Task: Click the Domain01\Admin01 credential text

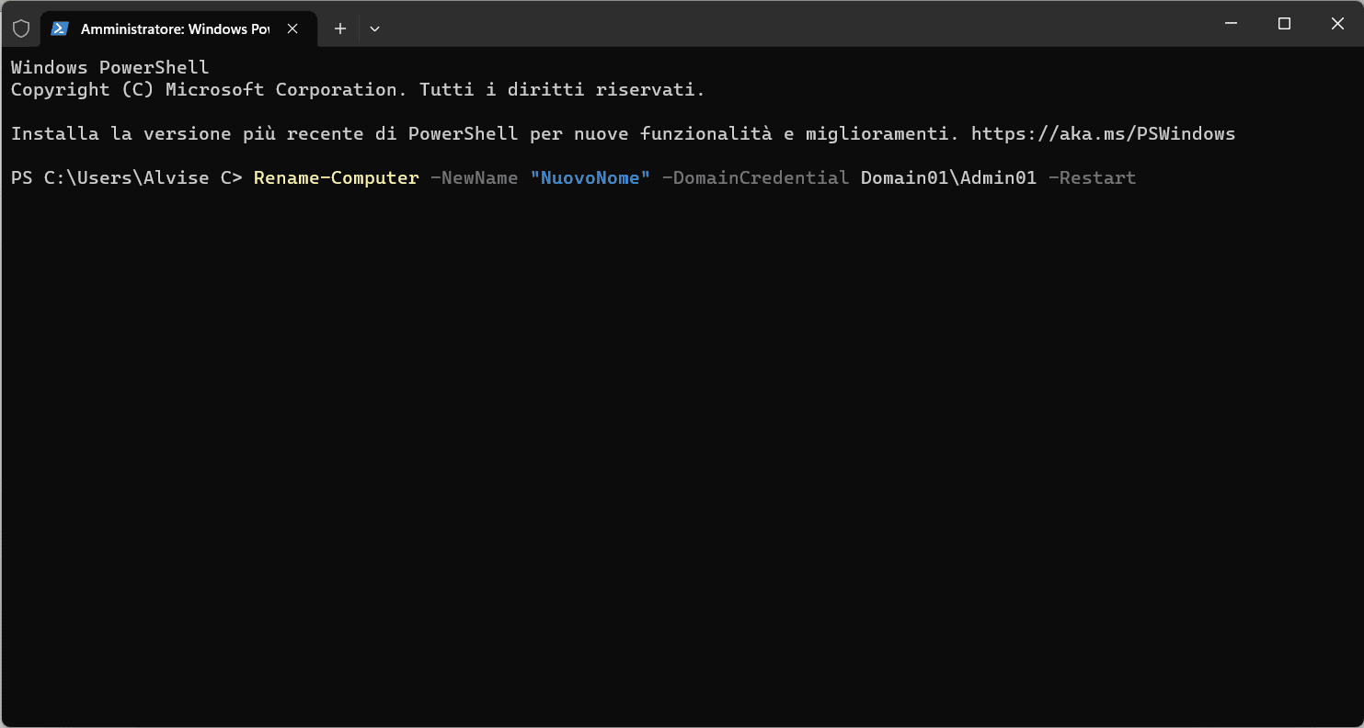Action: pyautogui.click(x=948, y=178)
